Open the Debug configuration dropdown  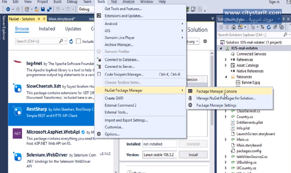pyautogui.click(x=86, y=9)
